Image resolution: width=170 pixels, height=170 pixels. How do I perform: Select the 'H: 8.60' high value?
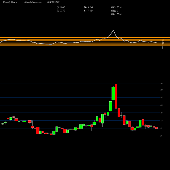pyautogui.click(x=88, y=7)
